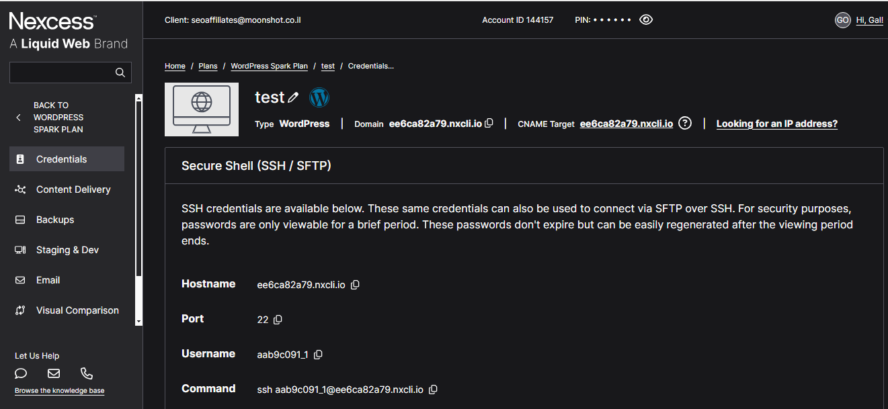This screenshot has height=409, width=888.
Task: Open Browse the knowledge base link
Action: pos(59,391)
